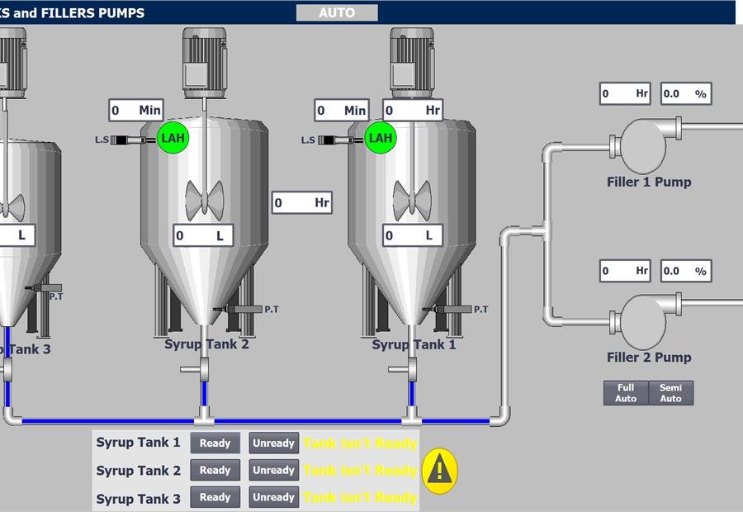743x512 pixels.
Task: Click Syrup Tank 3 outlet valve
Action: point(7,369)
